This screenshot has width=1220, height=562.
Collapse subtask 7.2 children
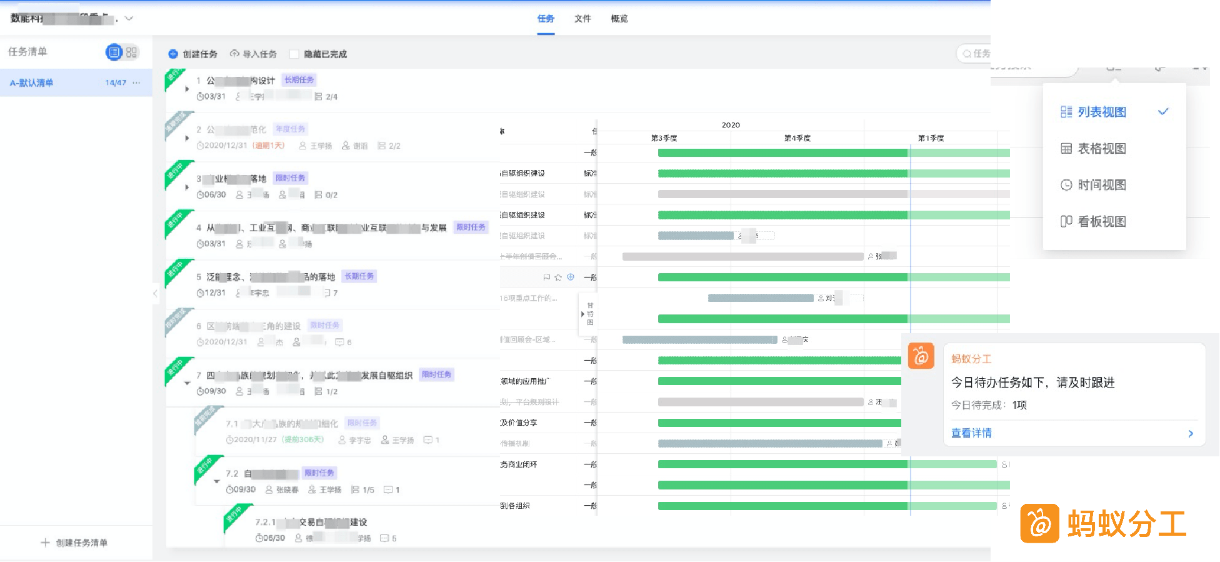click(x=217, y=481)
